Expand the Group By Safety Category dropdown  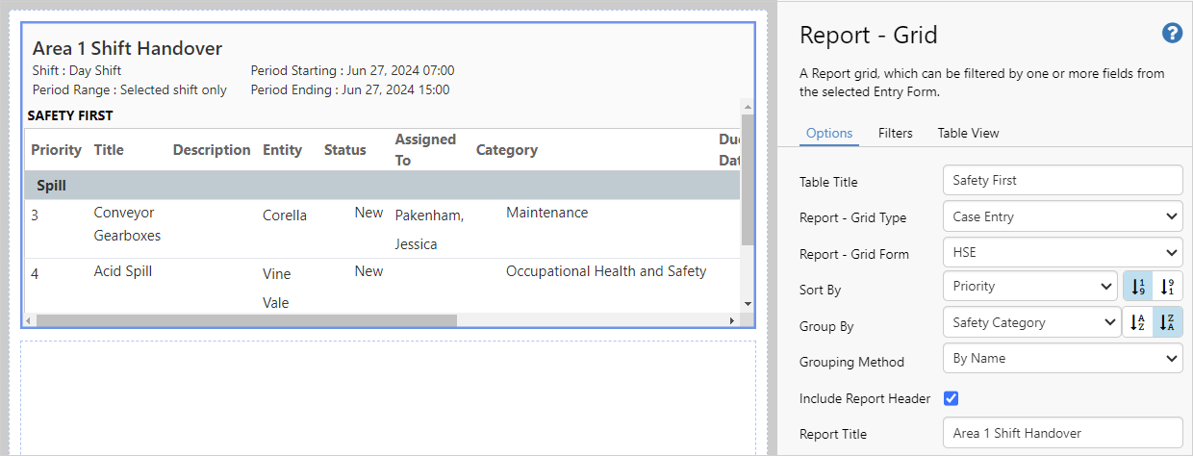1030,323
